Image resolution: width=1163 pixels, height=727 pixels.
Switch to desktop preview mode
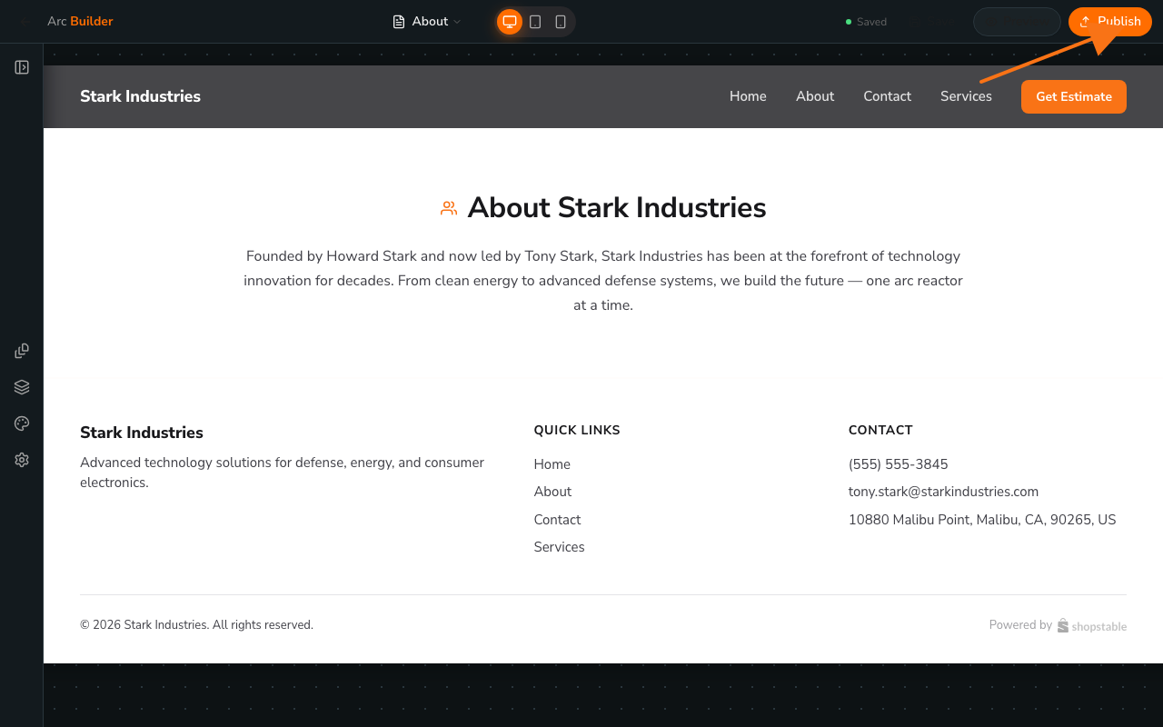[510, 22]
